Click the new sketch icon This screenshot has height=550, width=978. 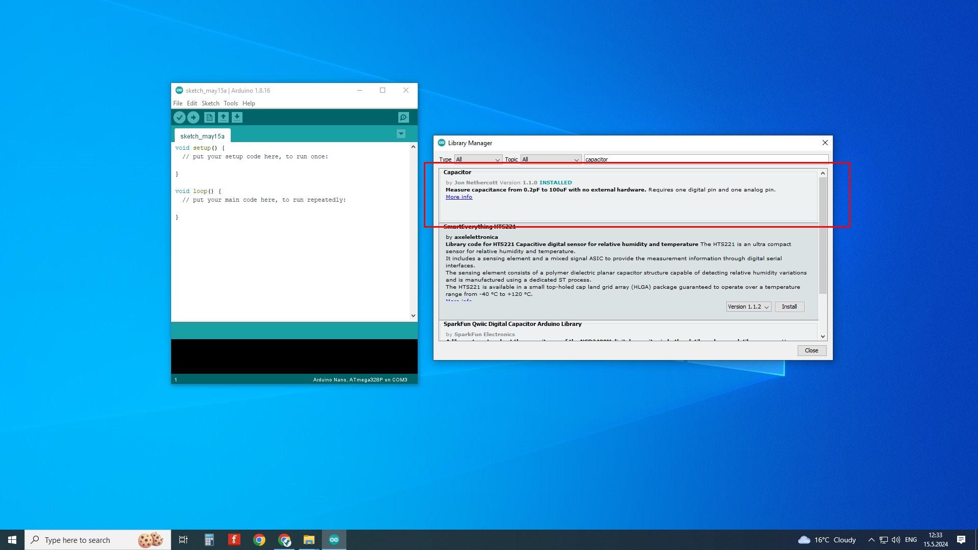click(209, 117)
